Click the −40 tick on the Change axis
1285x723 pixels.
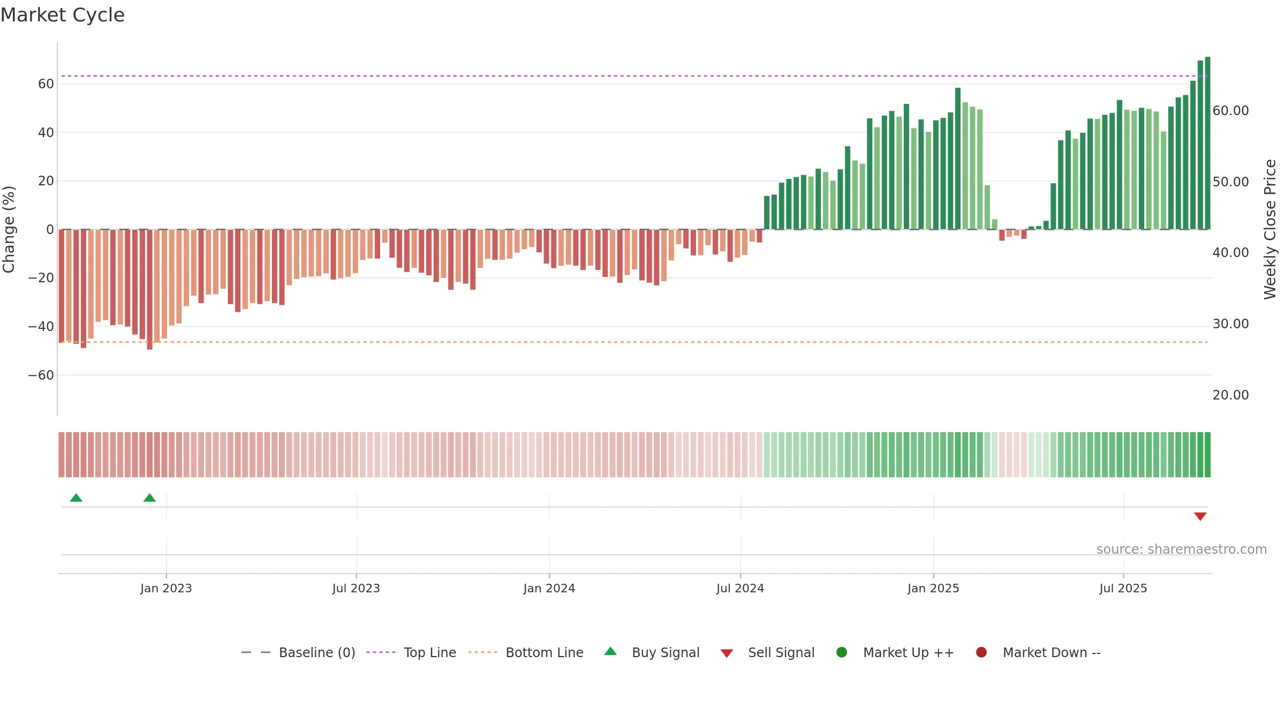coord(41,327)
